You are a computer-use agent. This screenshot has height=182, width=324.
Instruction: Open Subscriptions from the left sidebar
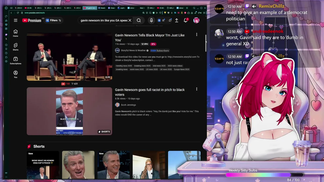[15, 60]
